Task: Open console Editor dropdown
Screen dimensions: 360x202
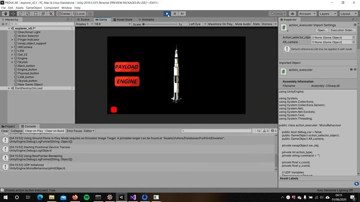Action: [x=89, y=131]
